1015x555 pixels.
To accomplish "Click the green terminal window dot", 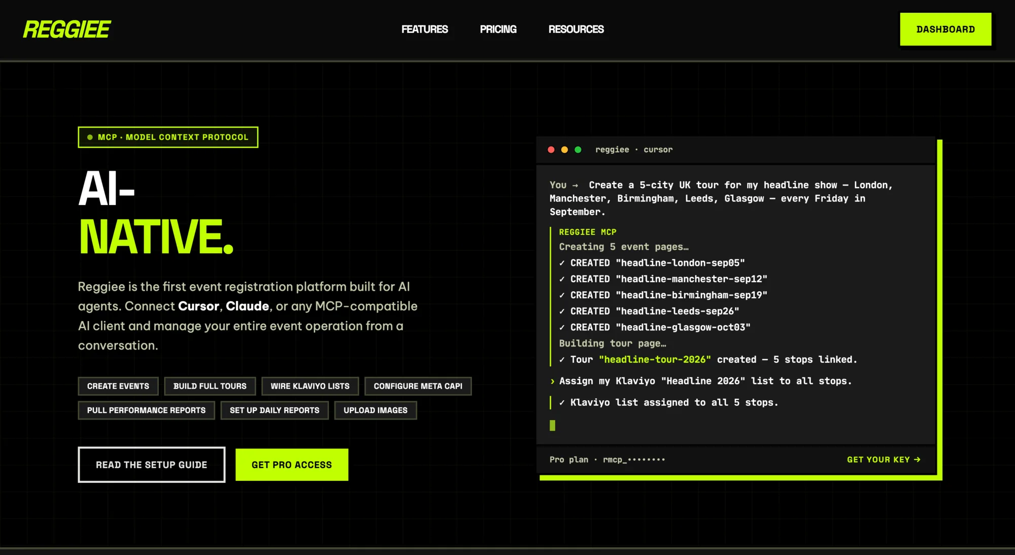I will 578,150.
